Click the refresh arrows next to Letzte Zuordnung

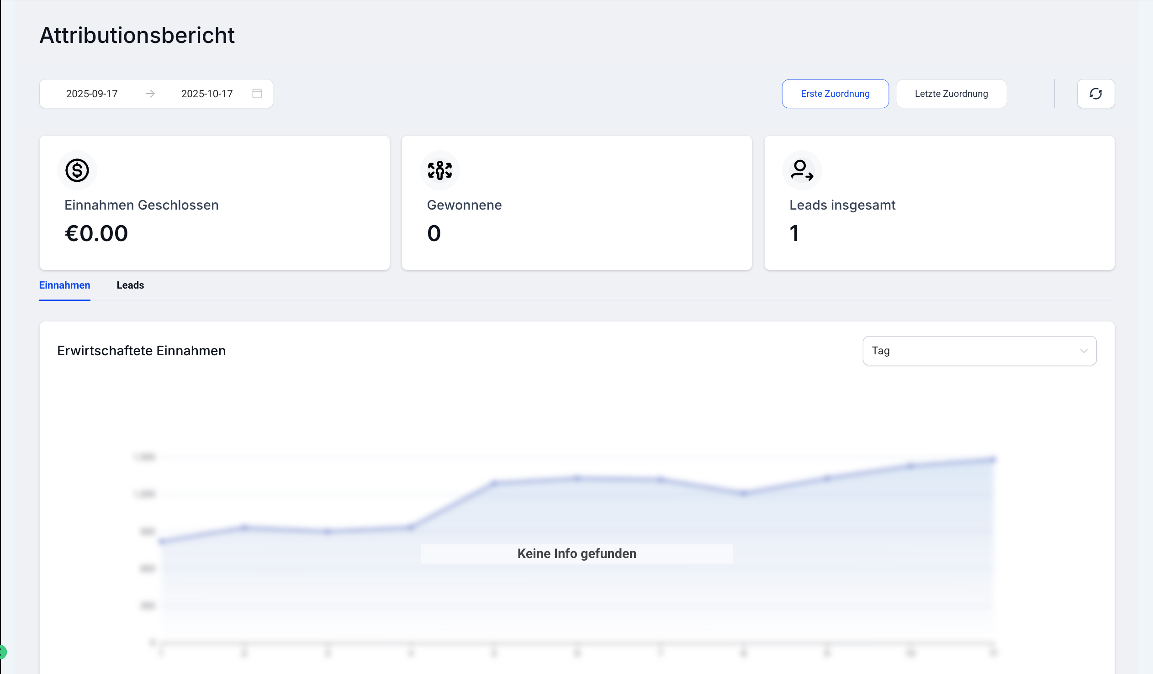[1096, 93]
